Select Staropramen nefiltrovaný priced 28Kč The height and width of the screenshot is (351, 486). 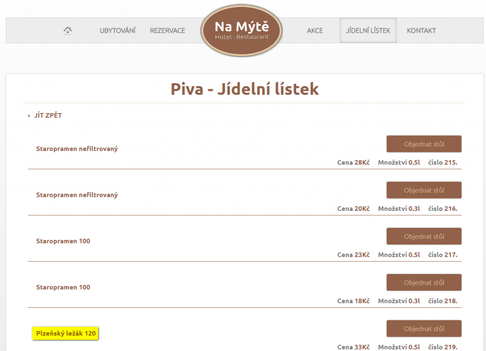(x=77, y=149)
